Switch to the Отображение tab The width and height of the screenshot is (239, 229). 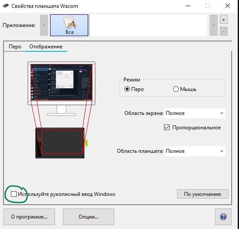pos(46,47)
